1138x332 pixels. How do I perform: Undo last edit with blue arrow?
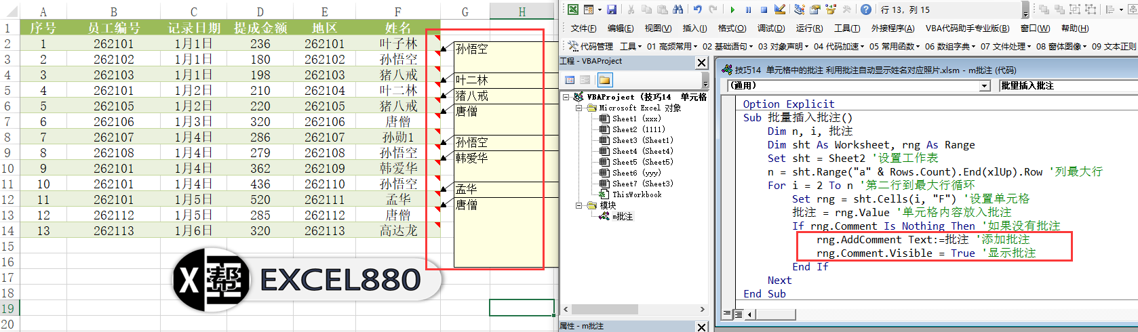point(698,9)
